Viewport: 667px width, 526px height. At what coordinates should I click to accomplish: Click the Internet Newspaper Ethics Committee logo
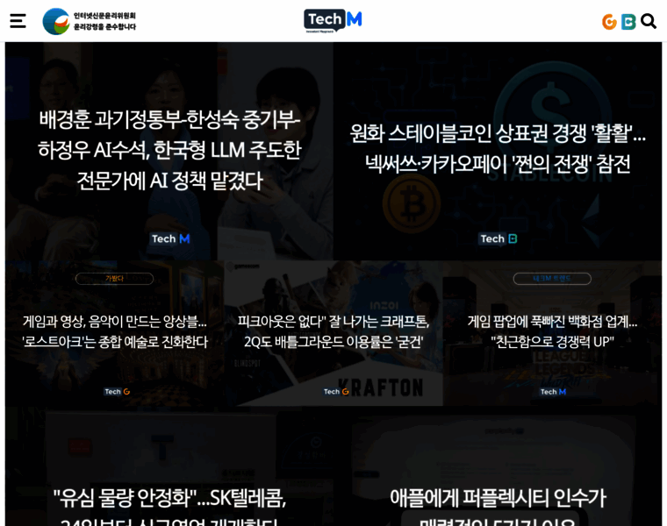(90, 21)
